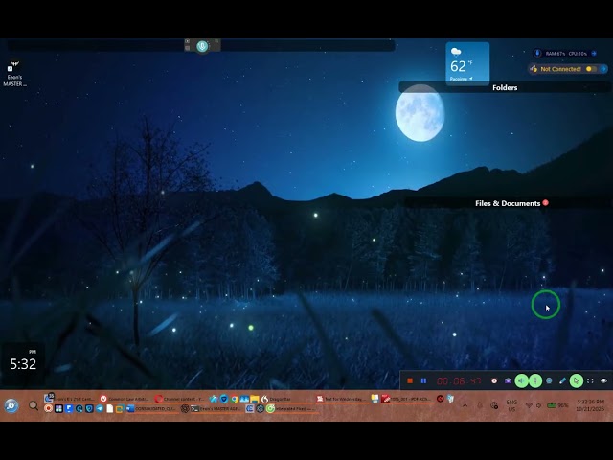
Task: Open the Word CONSOLIDATED document taskbar item
Action: pyautogui.click(x=152, y=409)
